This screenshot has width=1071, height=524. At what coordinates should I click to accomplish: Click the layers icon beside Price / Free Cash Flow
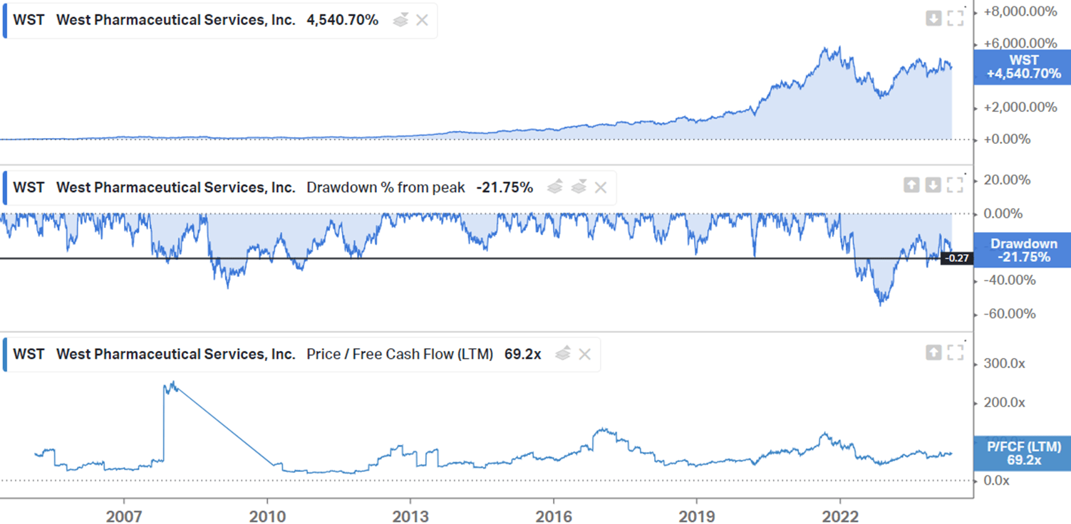click(562, 354)
